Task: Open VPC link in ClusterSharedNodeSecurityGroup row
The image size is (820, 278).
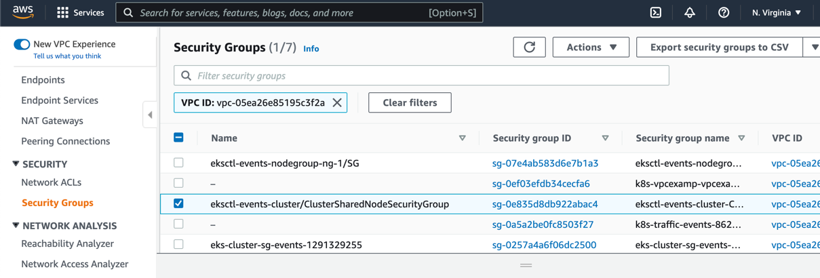Action: point(796,204)
